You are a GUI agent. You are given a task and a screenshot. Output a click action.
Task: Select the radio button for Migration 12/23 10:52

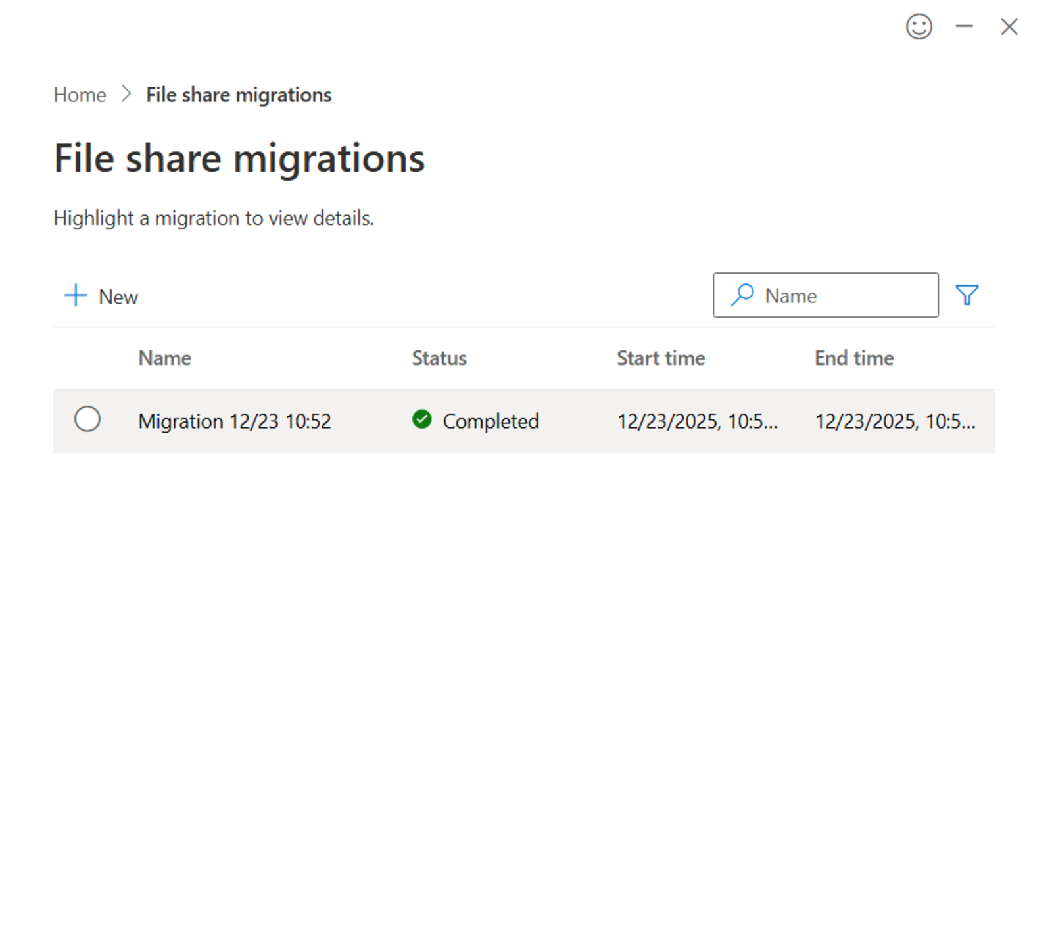click(x=87, y=419)
